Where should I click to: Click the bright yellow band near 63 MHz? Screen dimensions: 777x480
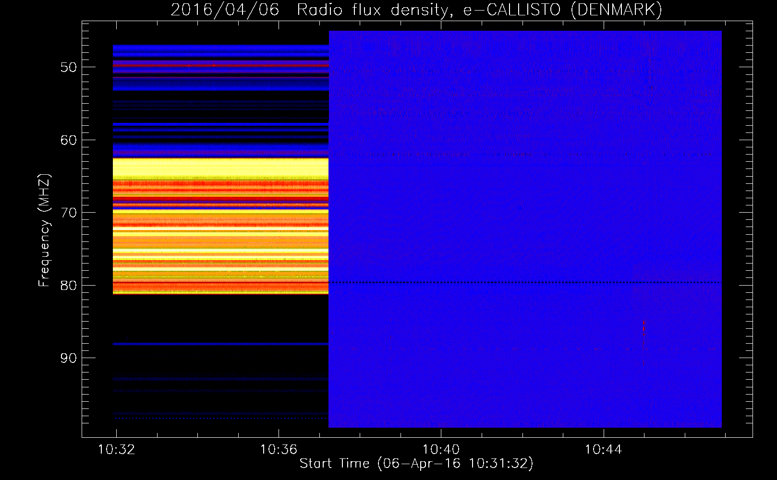pos(220,168)
